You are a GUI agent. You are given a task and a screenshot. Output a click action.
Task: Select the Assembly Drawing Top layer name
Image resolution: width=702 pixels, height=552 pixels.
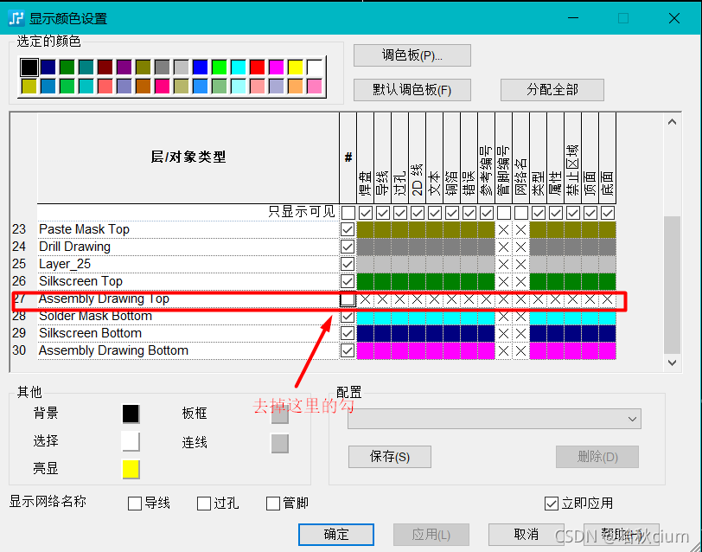tap(104, 298)
